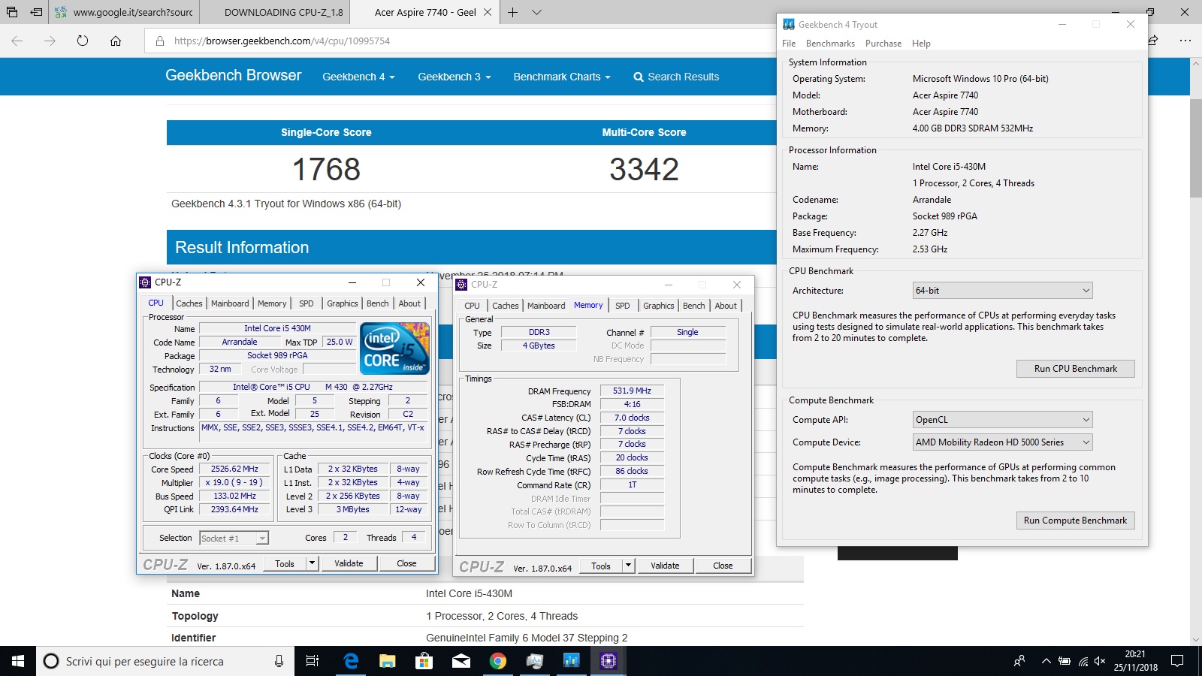Click Close button in left CPU-Z window
This screenshot has height=676, width=1202.
pyautogui.click(x=406, y=563)
